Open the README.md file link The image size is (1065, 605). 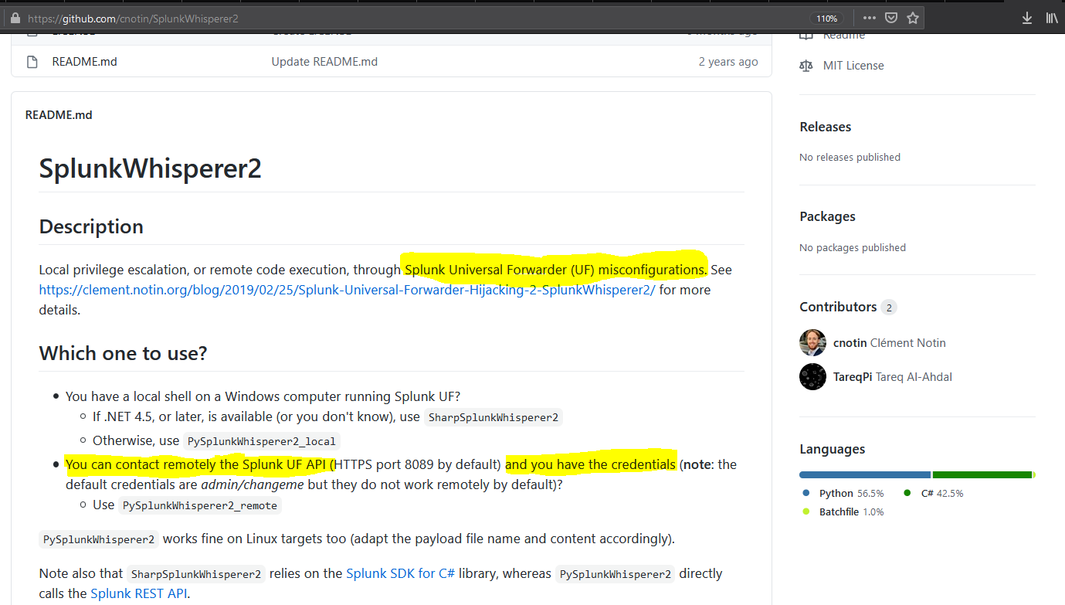(84, 62)
